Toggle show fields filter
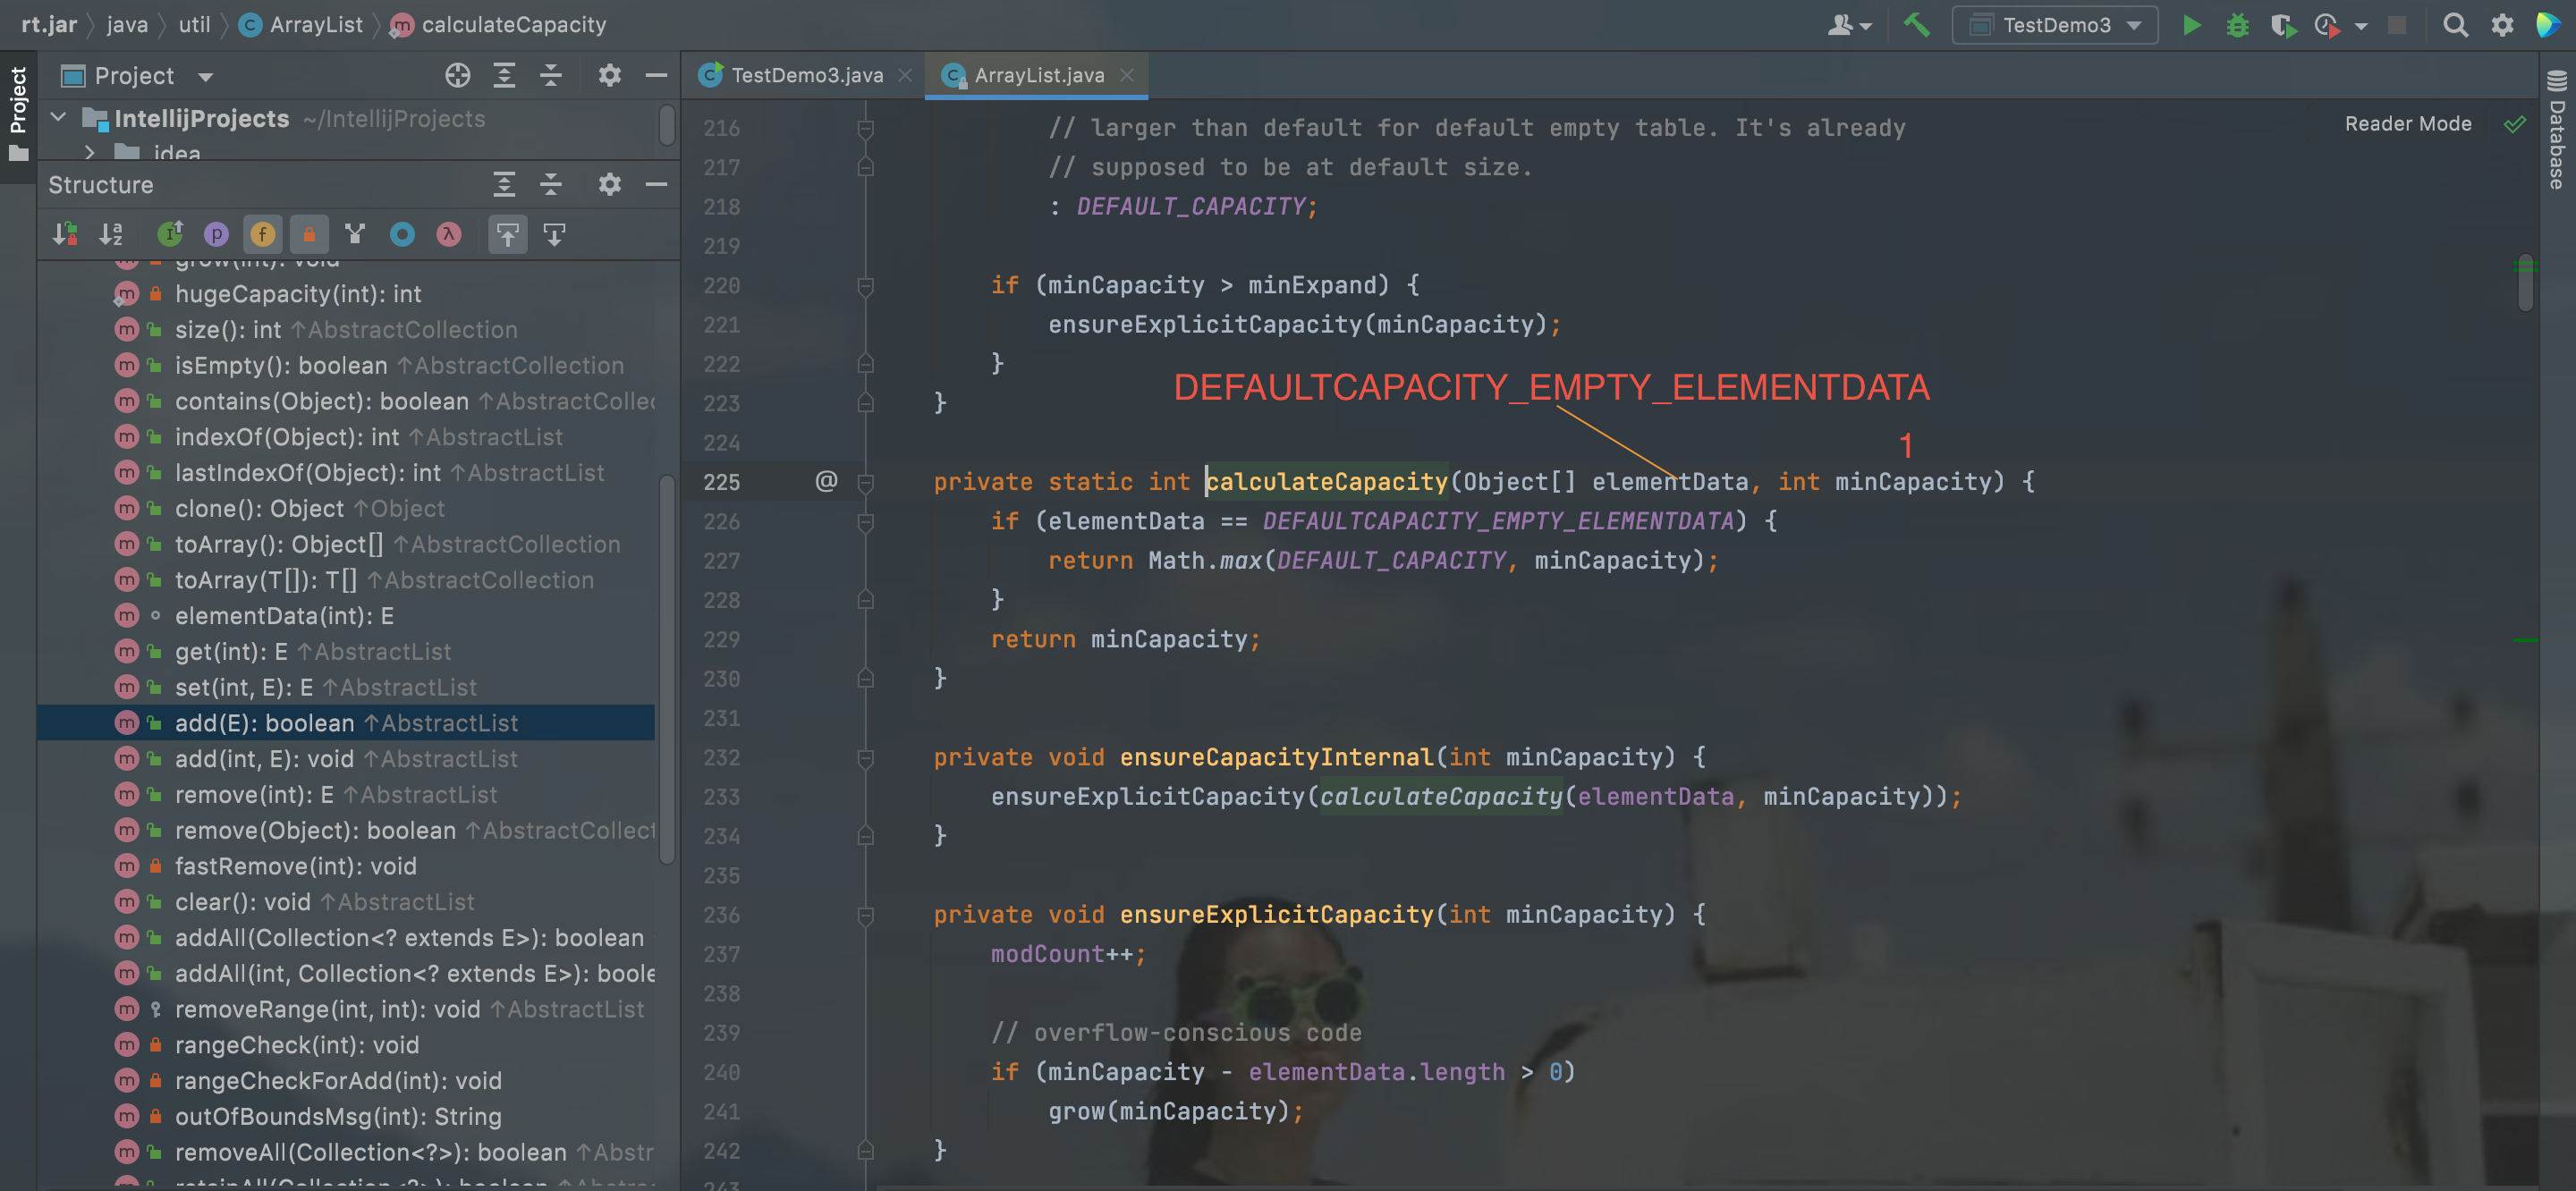 click(x=263, y=234)
